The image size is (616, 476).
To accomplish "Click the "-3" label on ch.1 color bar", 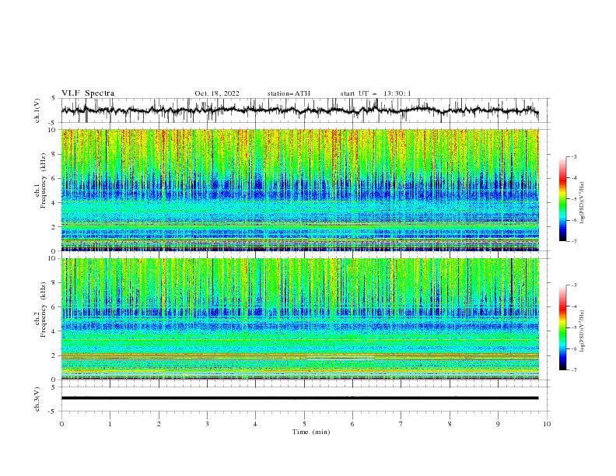I will pos(574,156).
